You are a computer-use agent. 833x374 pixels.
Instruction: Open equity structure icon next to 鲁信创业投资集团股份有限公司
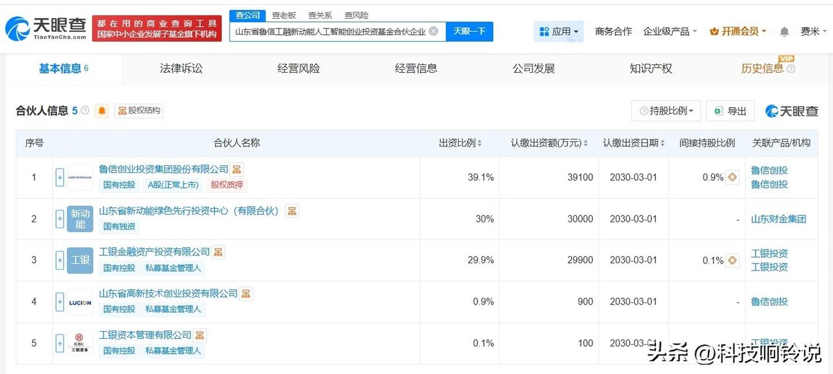(x=237, y=170)
